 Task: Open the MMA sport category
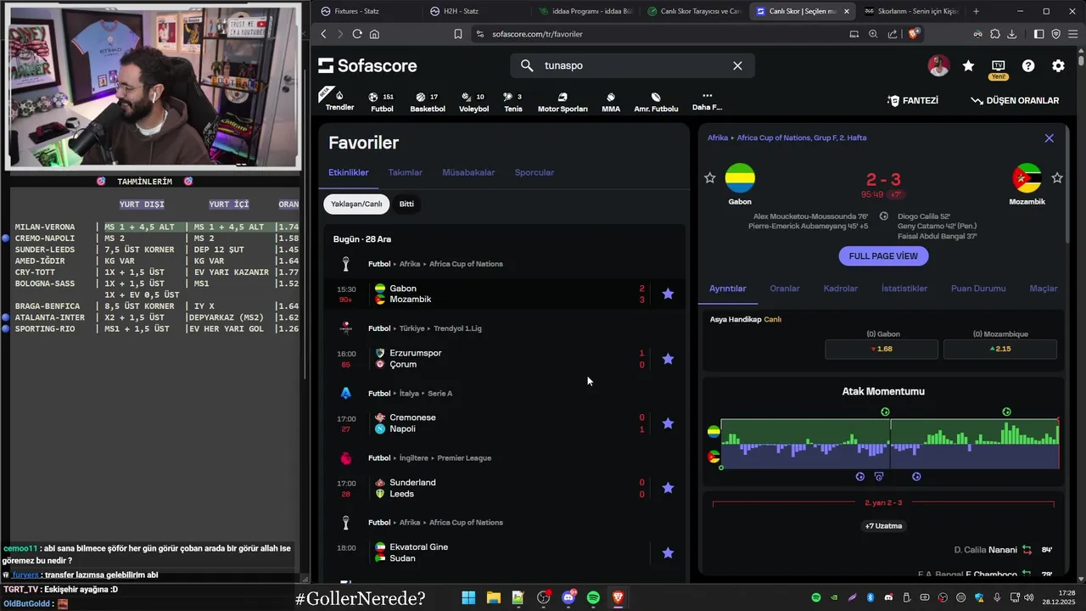click(611, 102)
